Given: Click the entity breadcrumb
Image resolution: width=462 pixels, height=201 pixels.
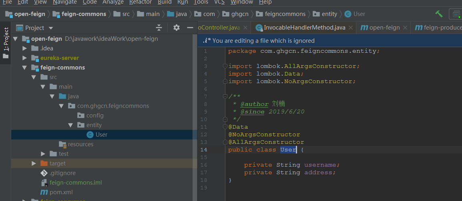Looking at the screenshot, I should click(325, 14).
